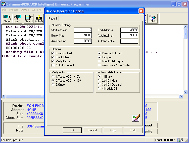Click the Save toolbar icon
Viewport: 189px width, 143px height.
coord(7,19)
